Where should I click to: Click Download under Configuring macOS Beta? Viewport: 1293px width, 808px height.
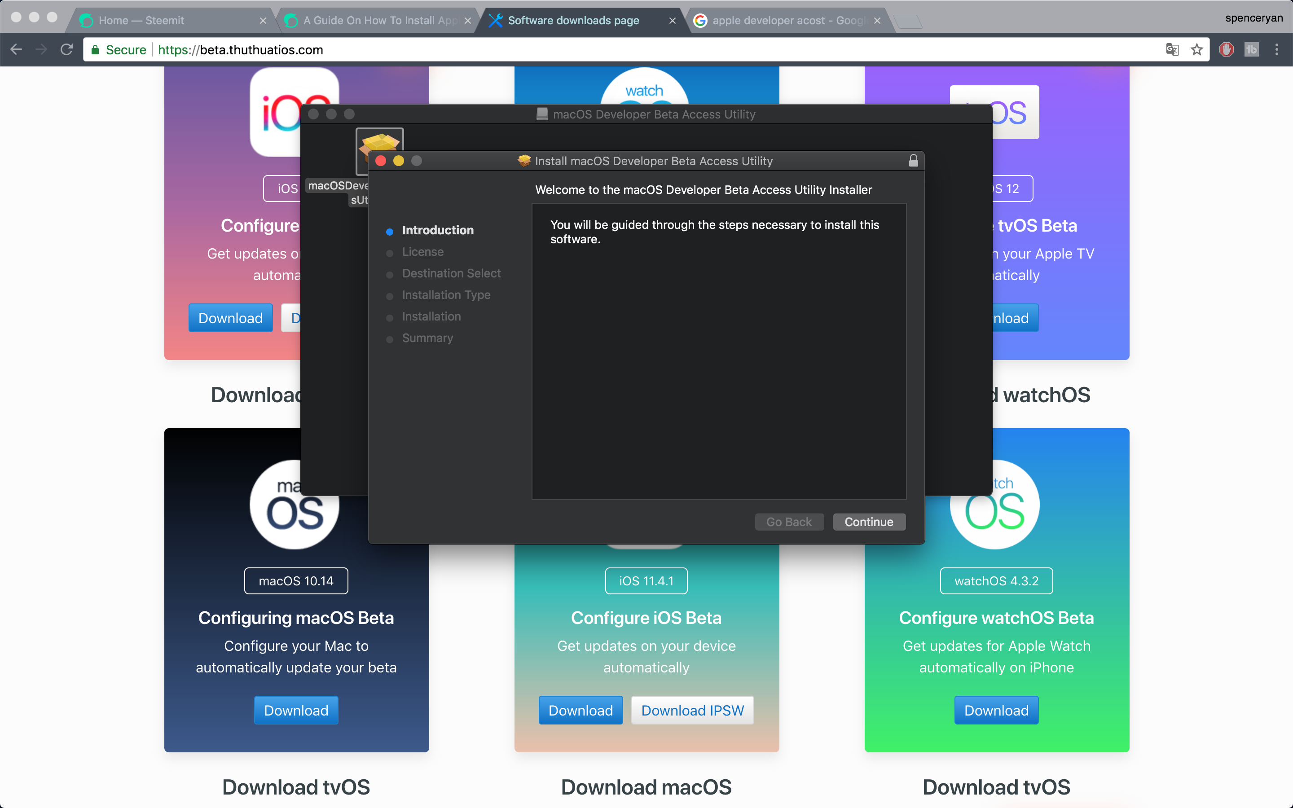pos(296,710)
